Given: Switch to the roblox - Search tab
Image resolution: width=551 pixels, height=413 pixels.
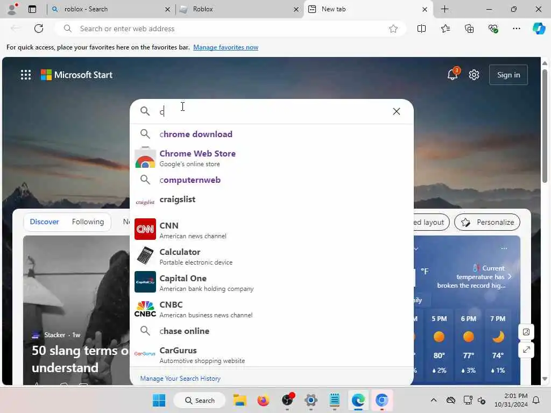Looking at the screenshot, I should [110, 9].
